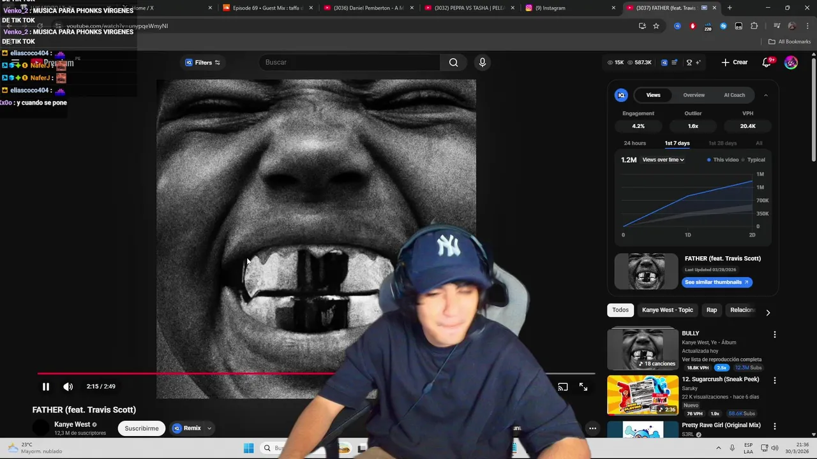The width and height of the screenshot is (817, 459).
Task: Pause the video playback
Action: 45,386
